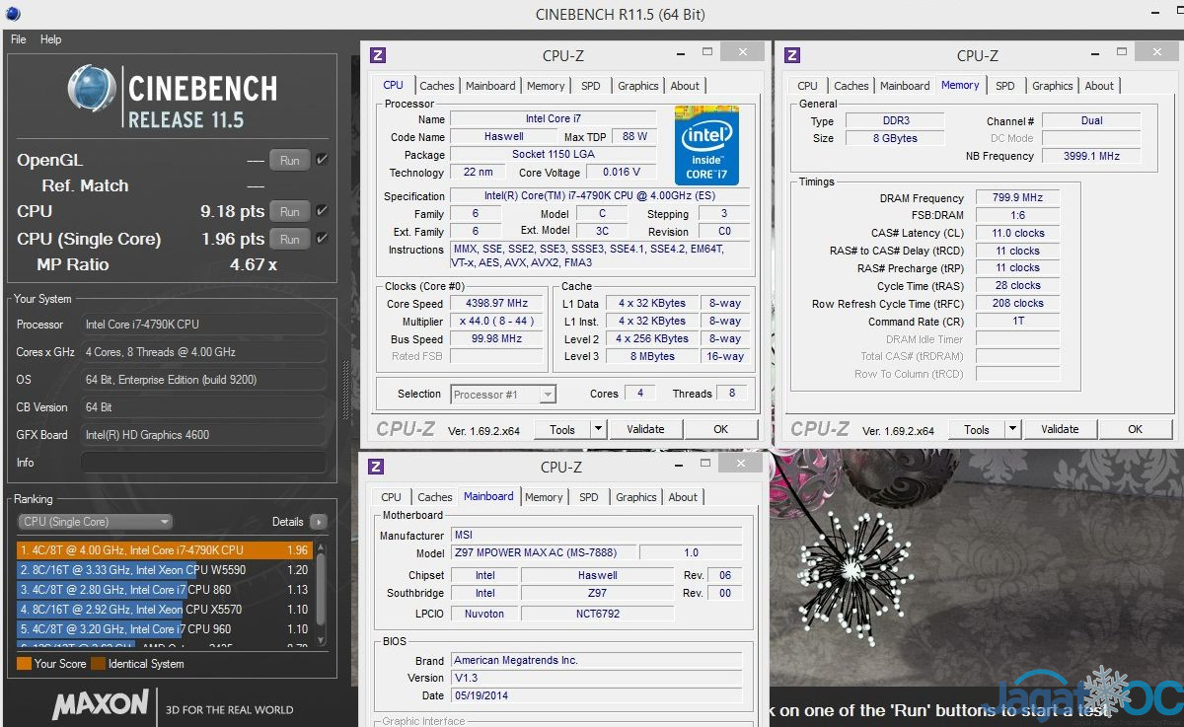Click the orange Your Score color swatch

(24, 664)
